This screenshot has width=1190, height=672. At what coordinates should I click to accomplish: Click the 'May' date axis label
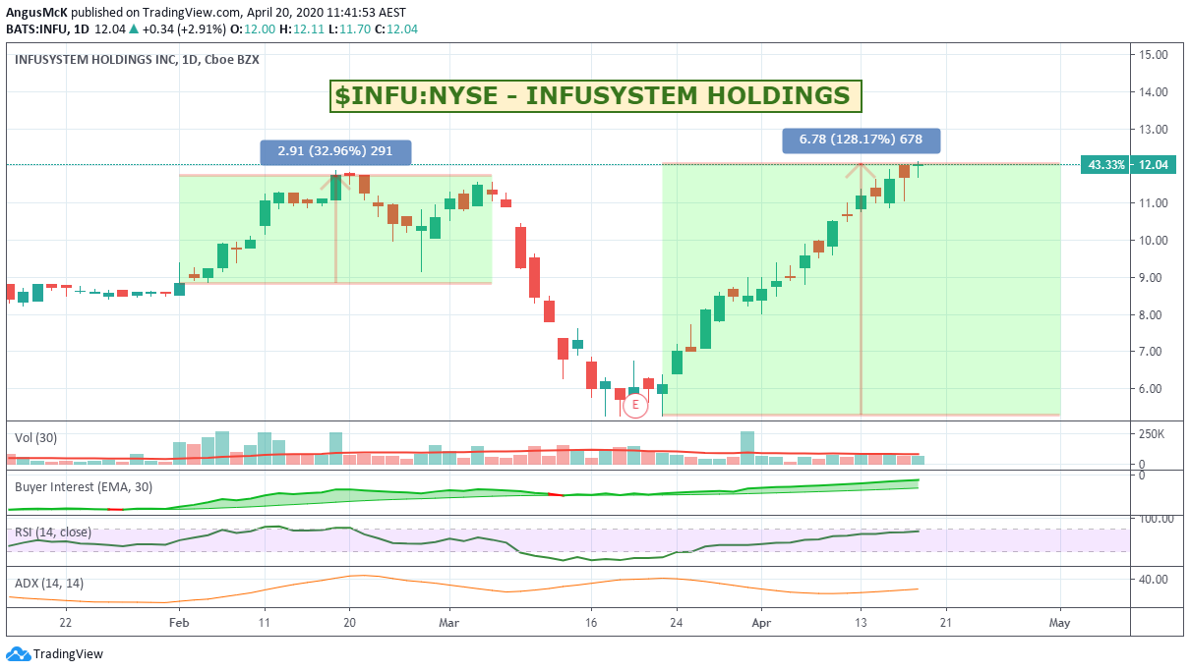1059,623
